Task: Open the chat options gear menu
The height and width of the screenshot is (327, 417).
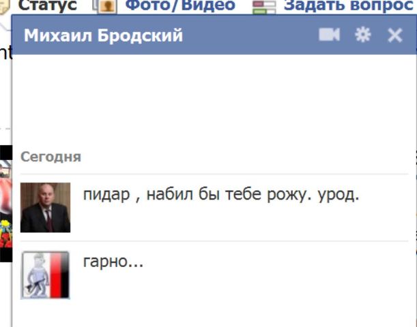Action: click(363, 35)
